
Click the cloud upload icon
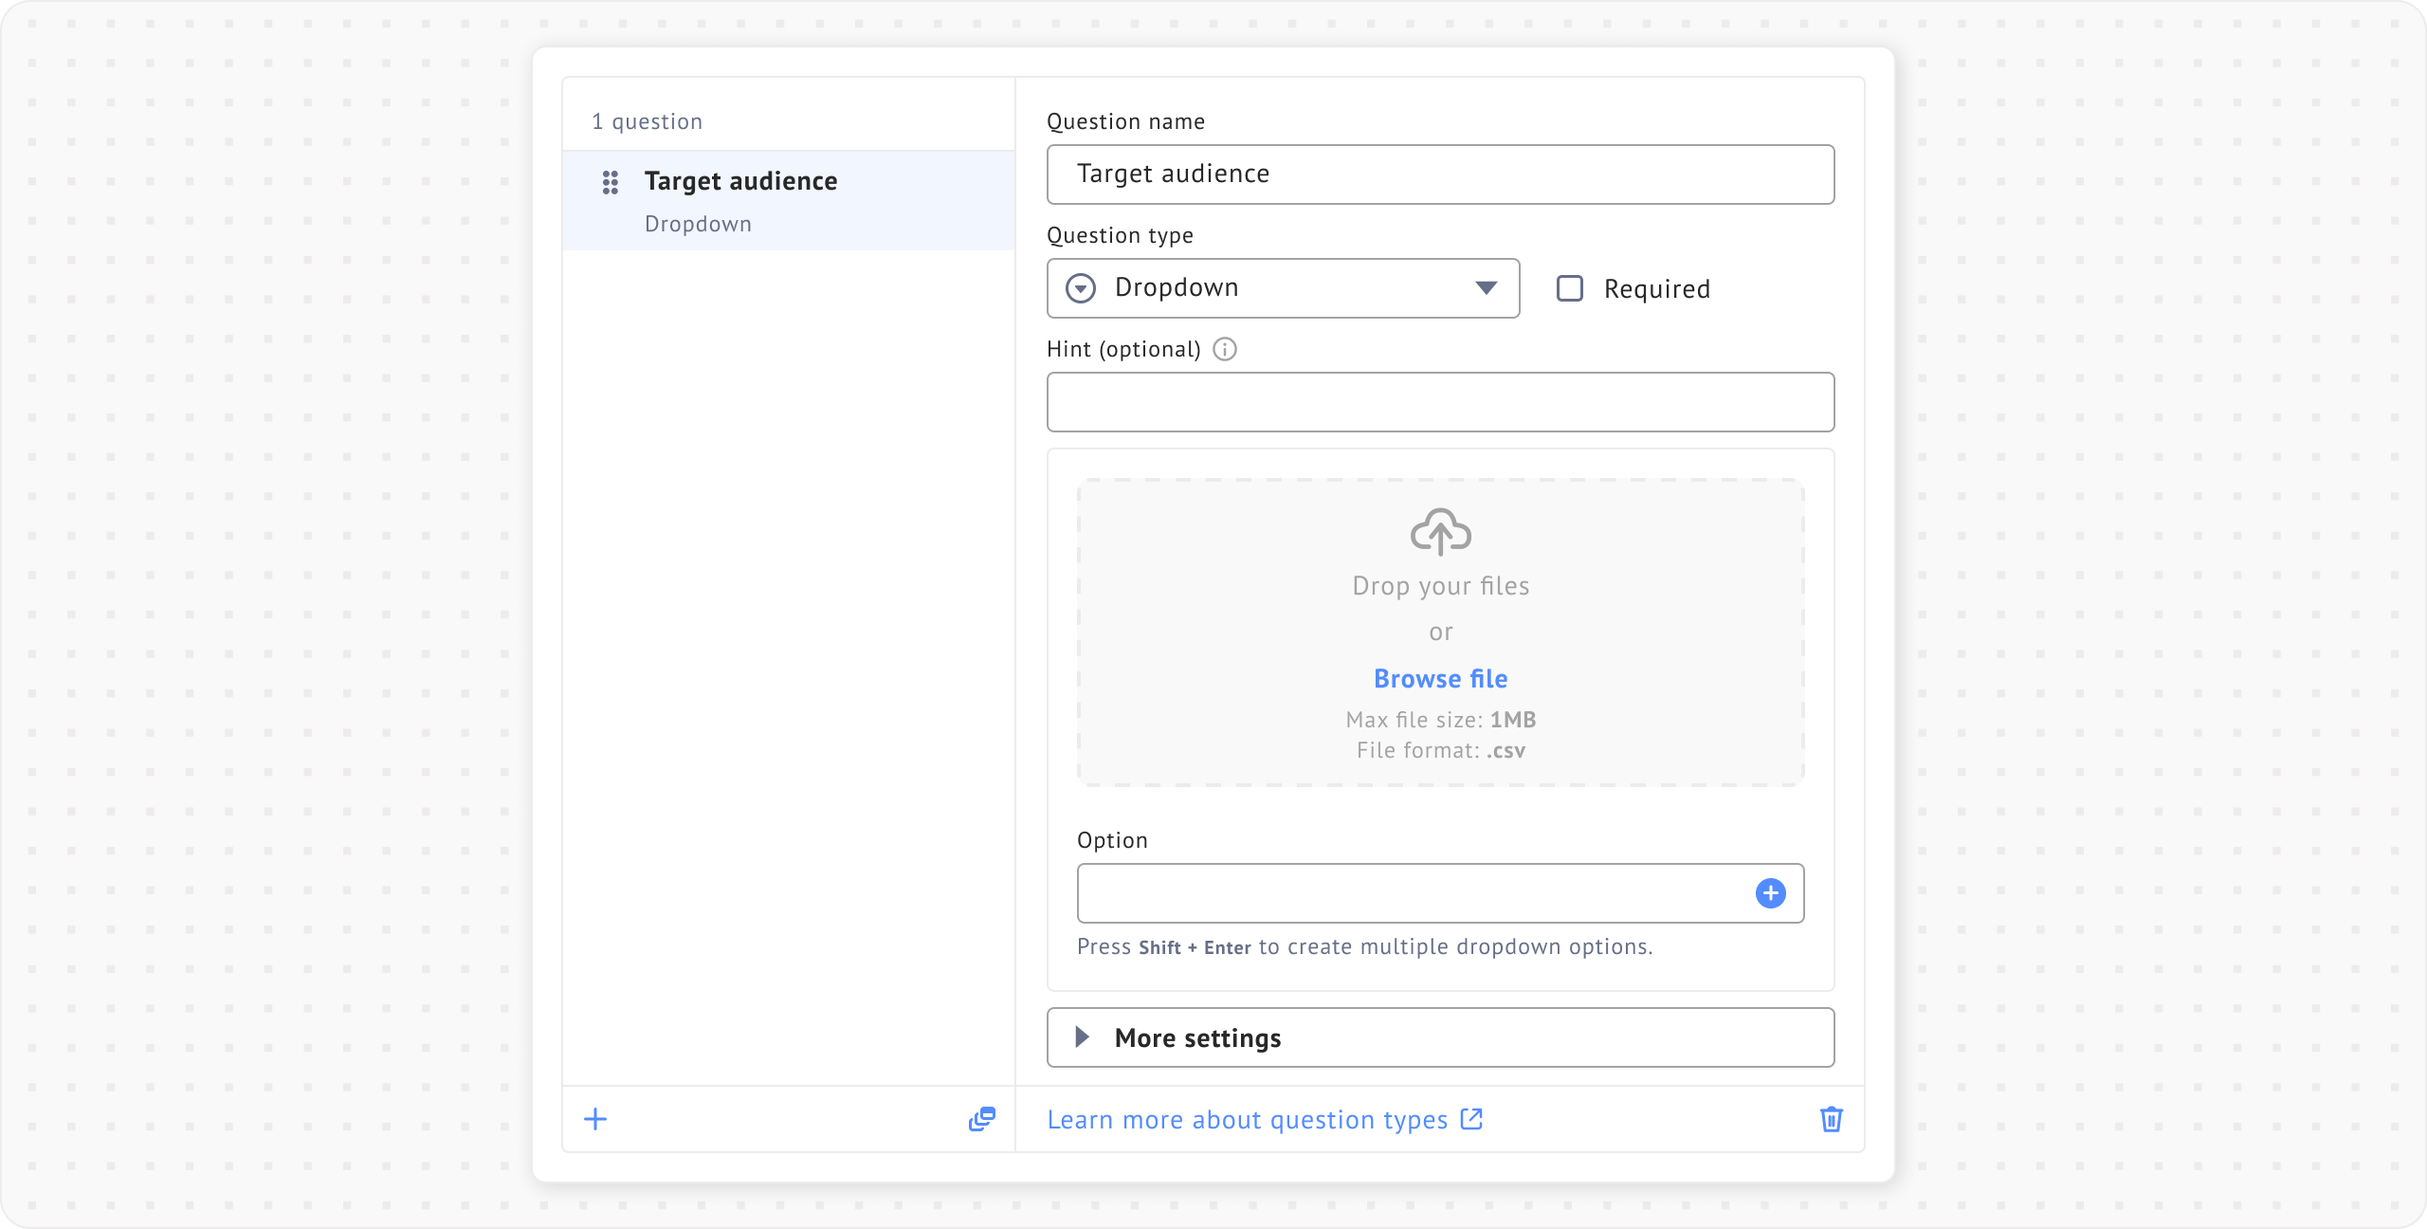(1440, 532)
